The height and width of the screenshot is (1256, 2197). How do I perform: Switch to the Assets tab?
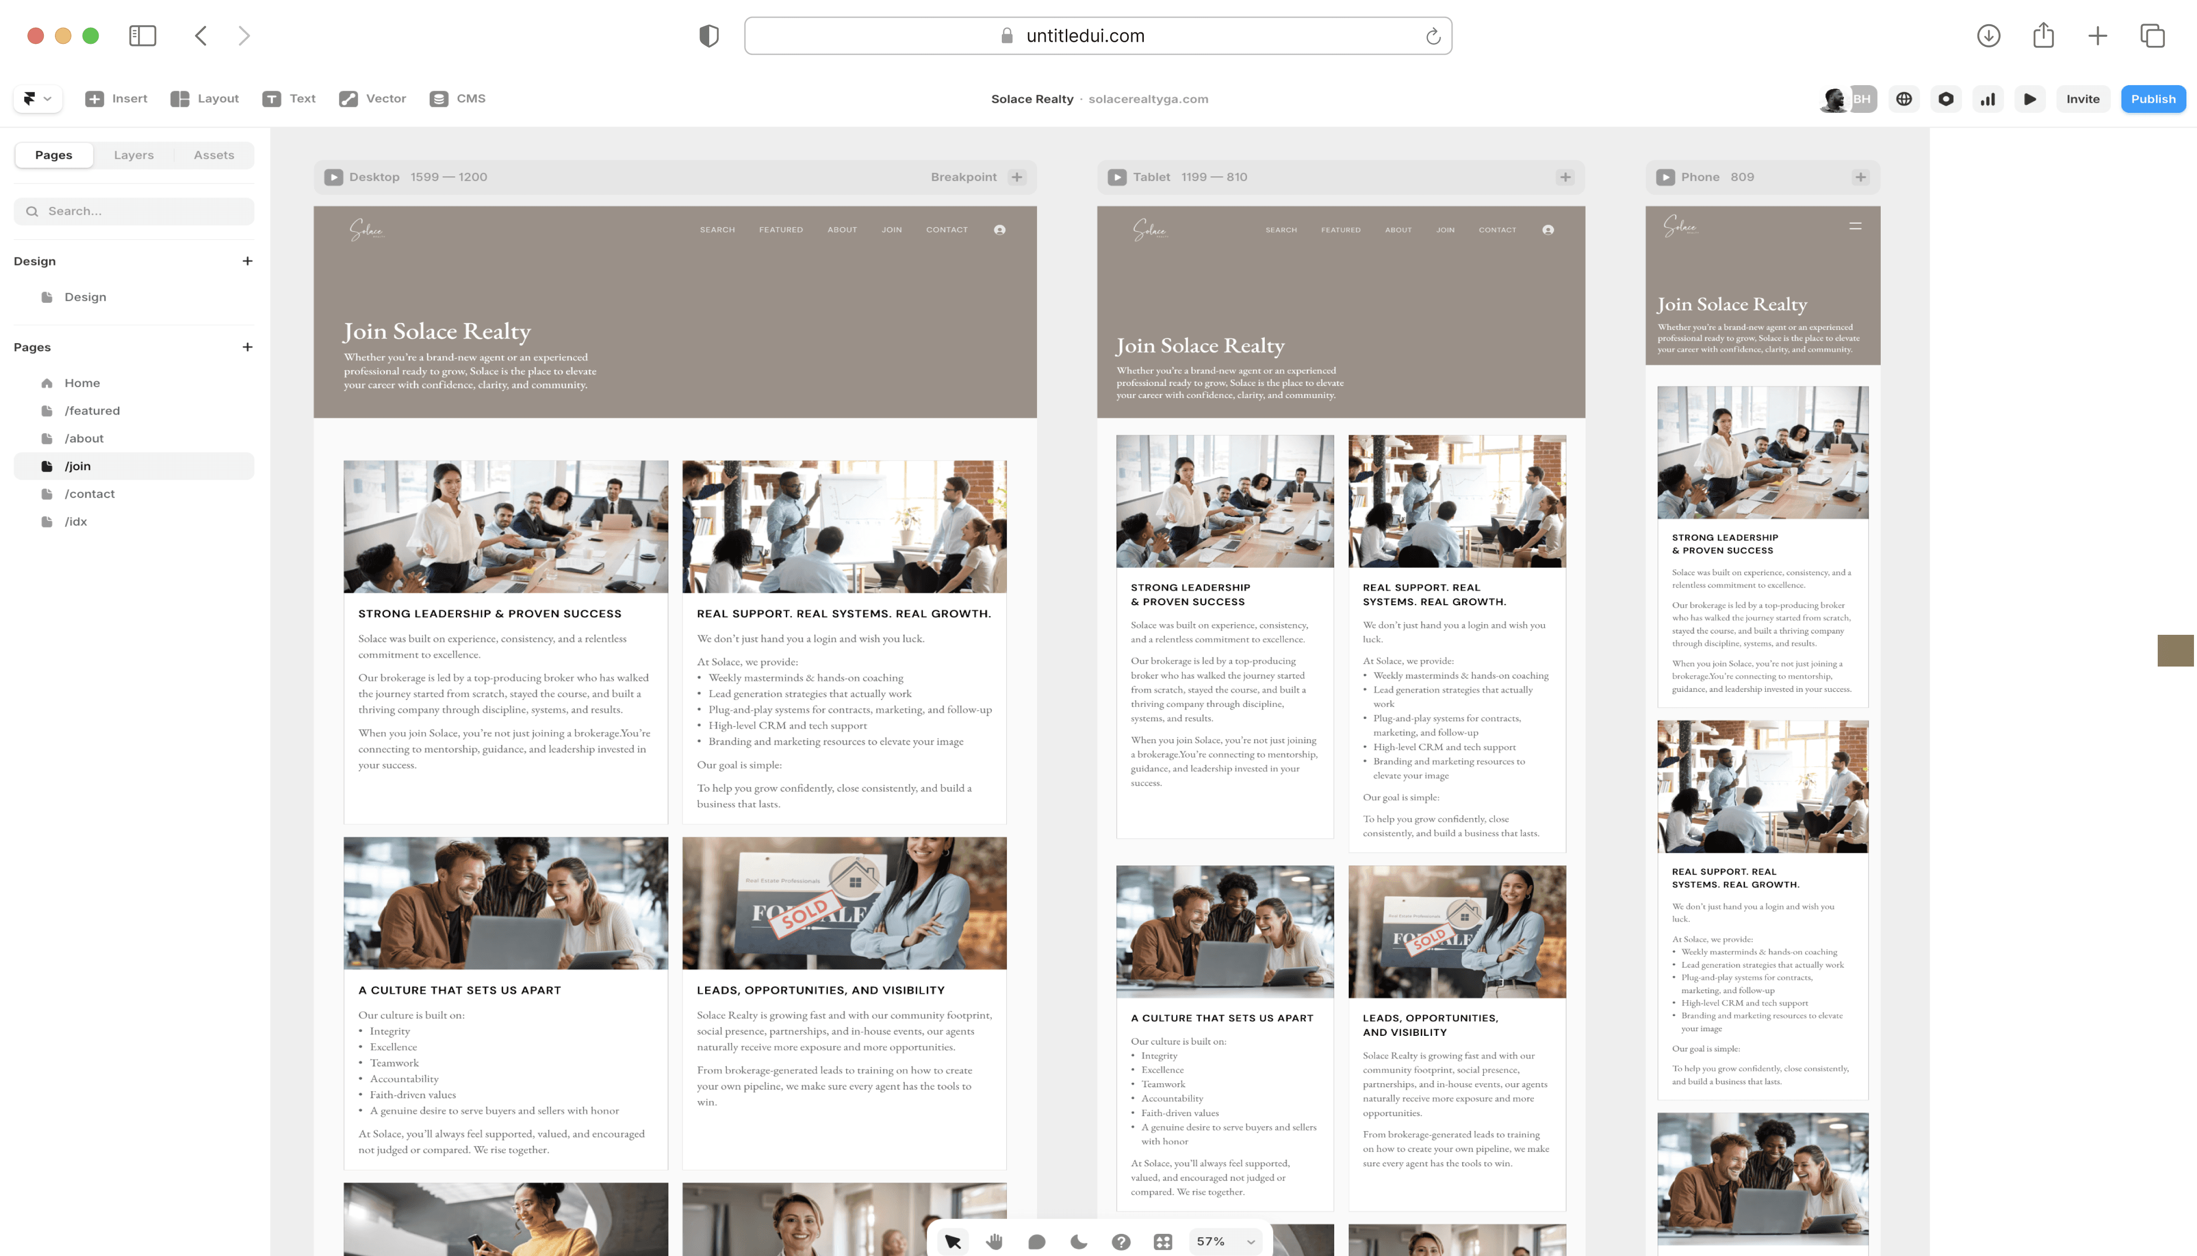(214, 155)
